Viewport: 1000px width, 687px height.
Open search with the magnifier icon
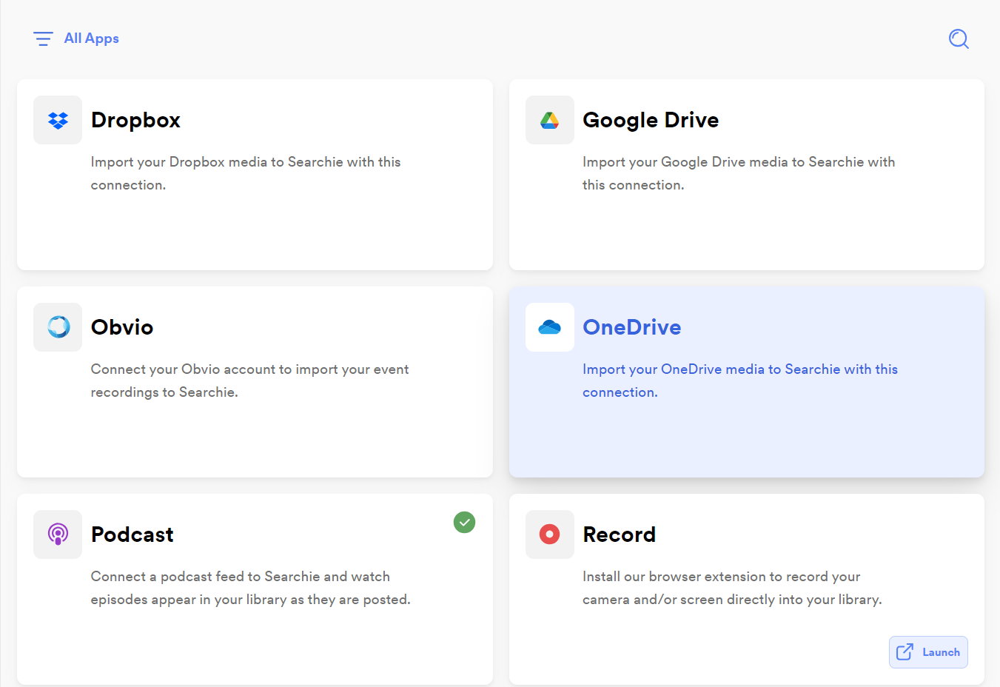[x=959, y=38]
